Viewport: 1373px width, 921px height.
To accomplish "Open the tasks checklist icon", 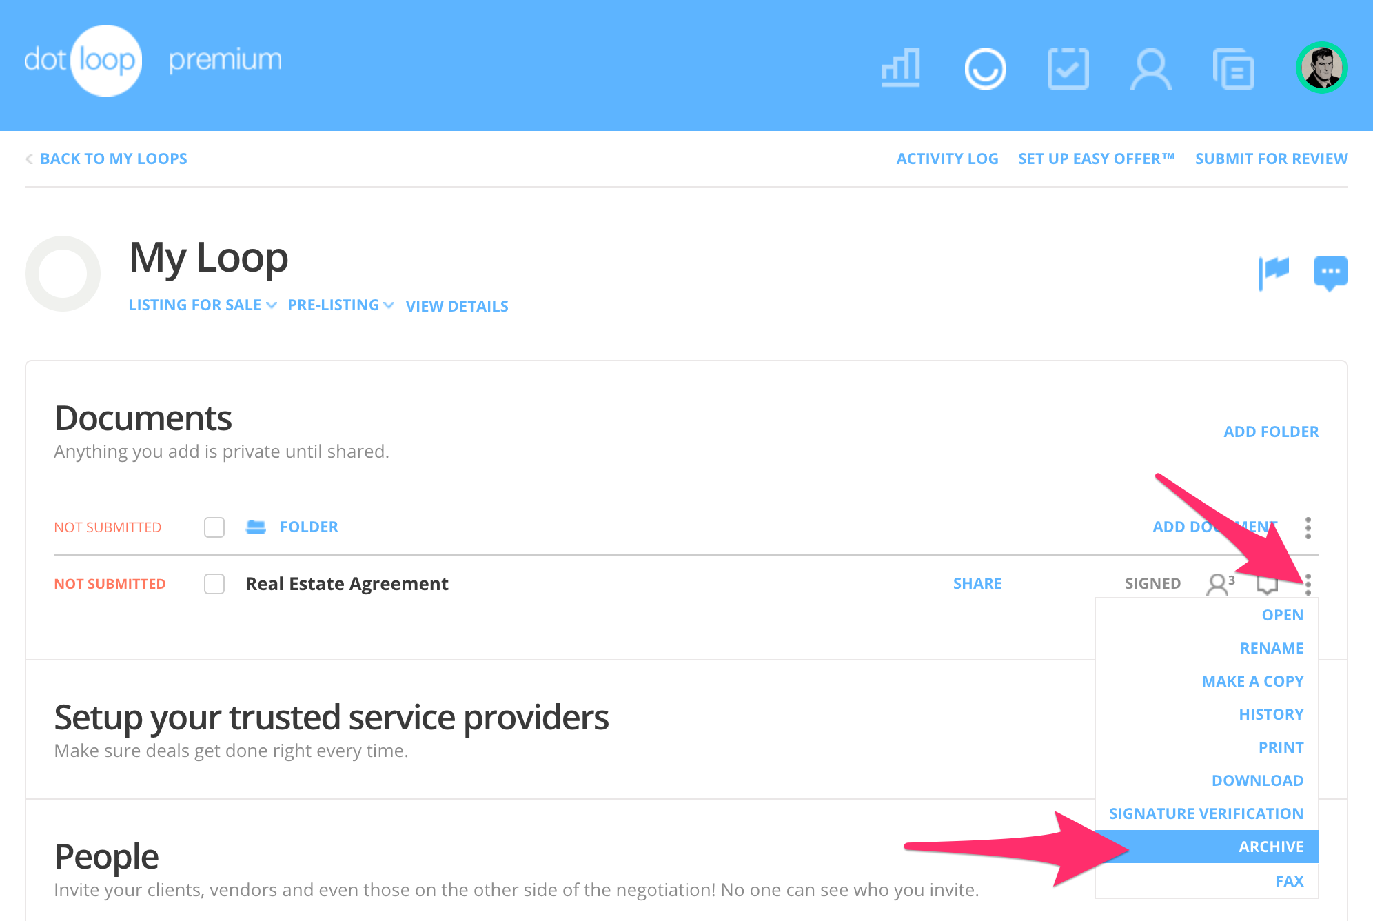I will click(1068, 68).
